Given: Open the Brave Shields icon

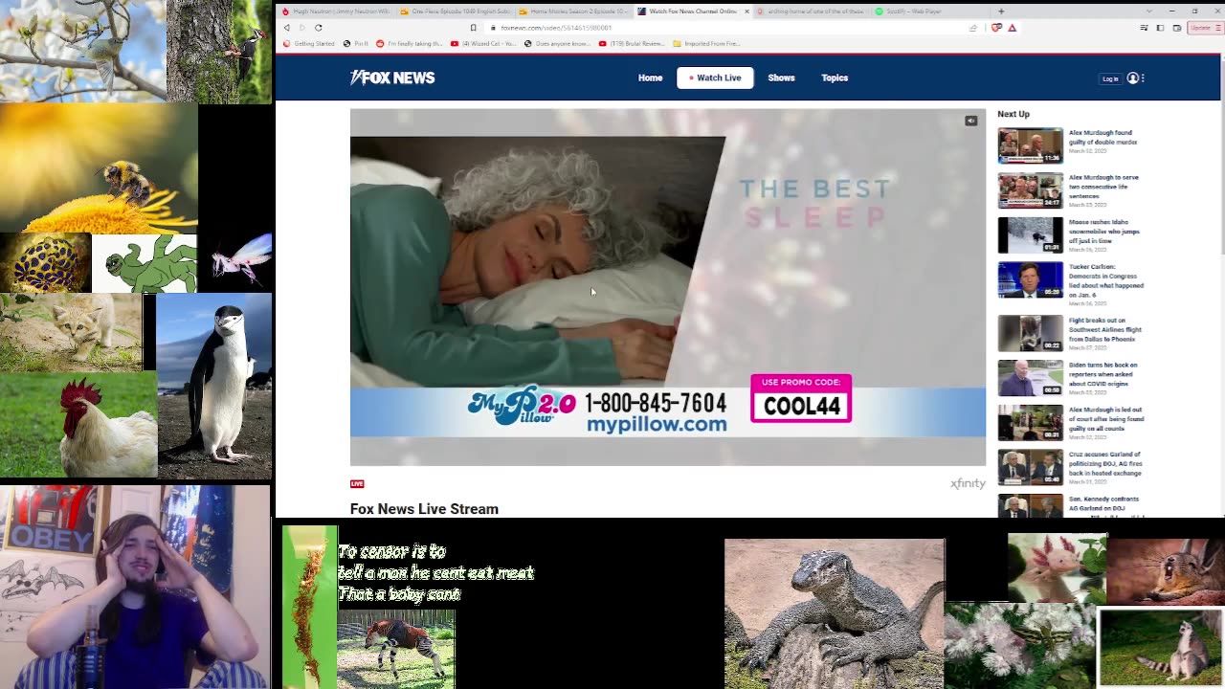Looking at the screenshot, I should pos(996,28).
